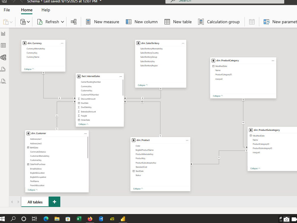Open Microsoft Edge from taskbar
Image resolution: width=297 pixels, height=223 pixels.
[x=46, y=219]
